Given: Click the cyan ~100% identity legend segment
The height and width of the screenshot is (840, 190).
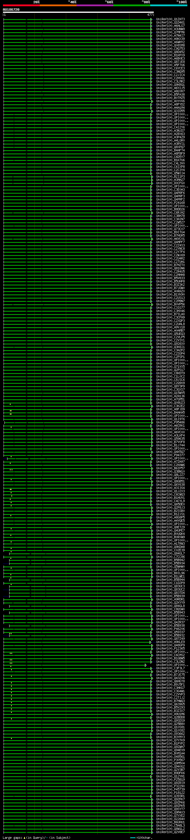Looking at the screenshot, I should coord(169,5).
